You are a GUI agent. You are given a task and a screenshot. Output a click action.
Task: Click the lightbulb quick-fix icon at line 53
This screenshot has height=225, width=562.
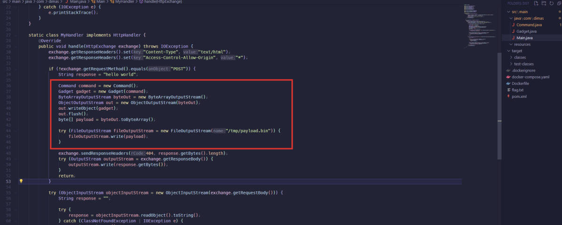click(21, 181)
